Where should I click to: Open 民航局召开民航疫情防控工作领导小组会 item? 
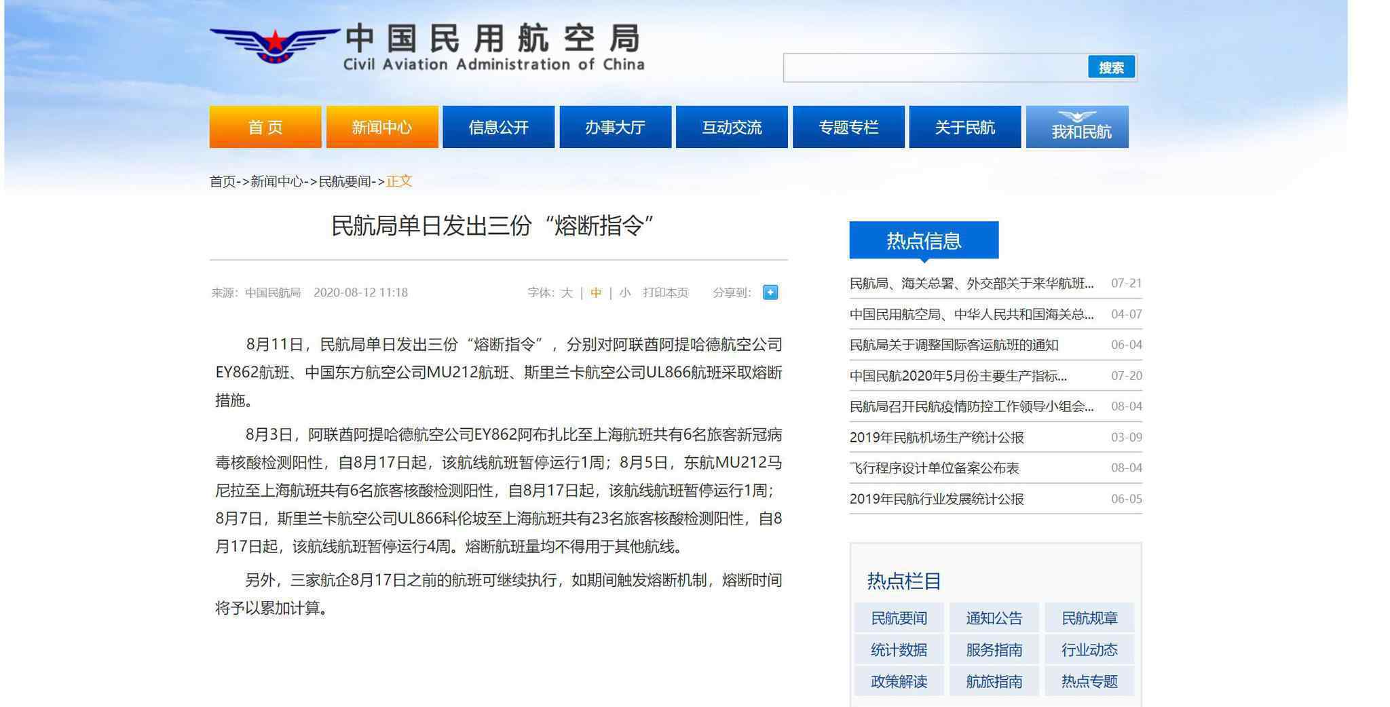(x=971, y=406)
